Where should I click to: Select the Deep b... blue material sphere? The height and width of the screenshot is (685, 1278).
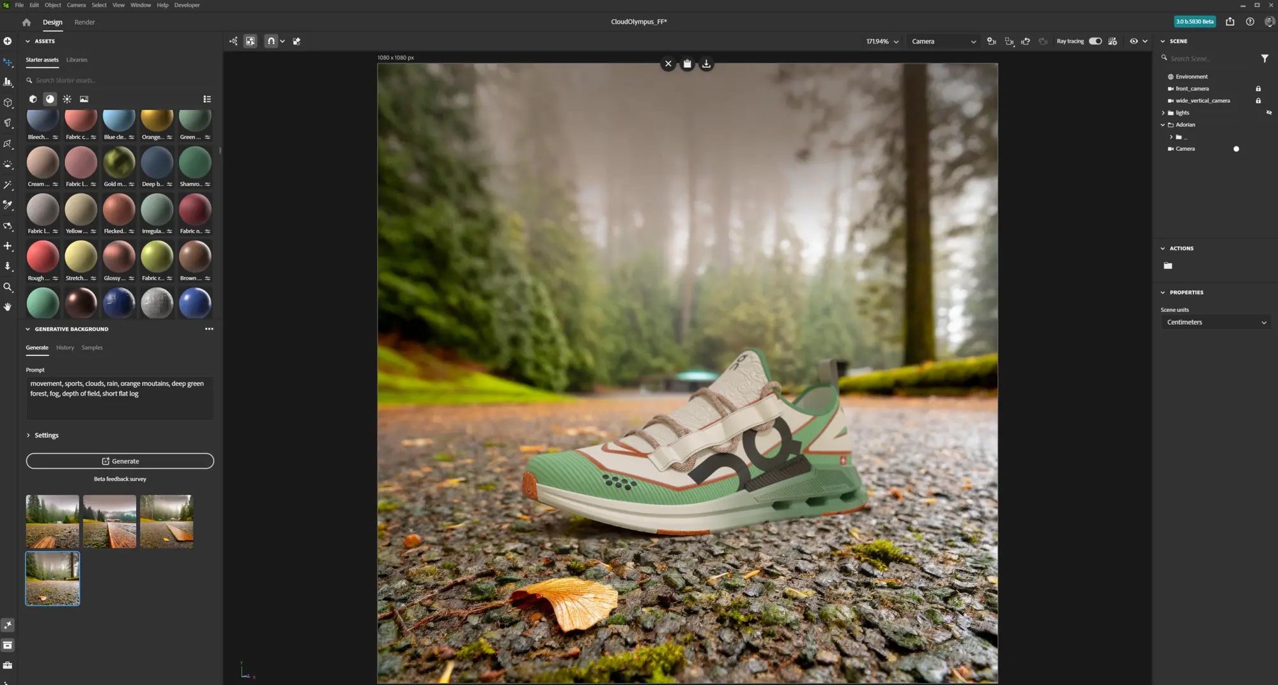[x=157, y=162]
